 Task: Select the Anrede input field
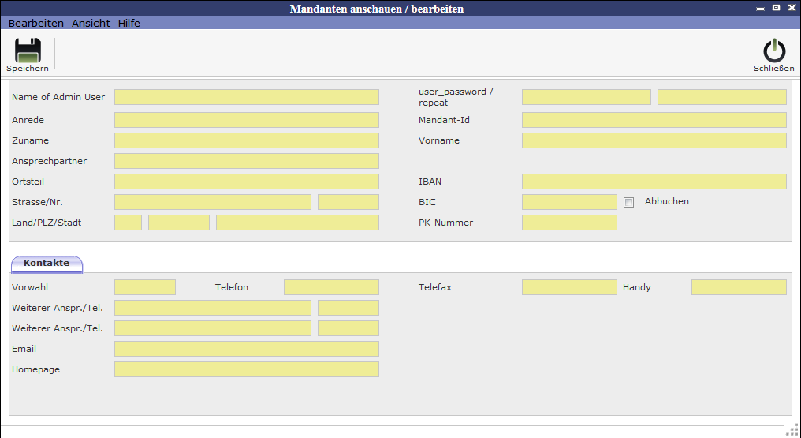tap(246, 120)
